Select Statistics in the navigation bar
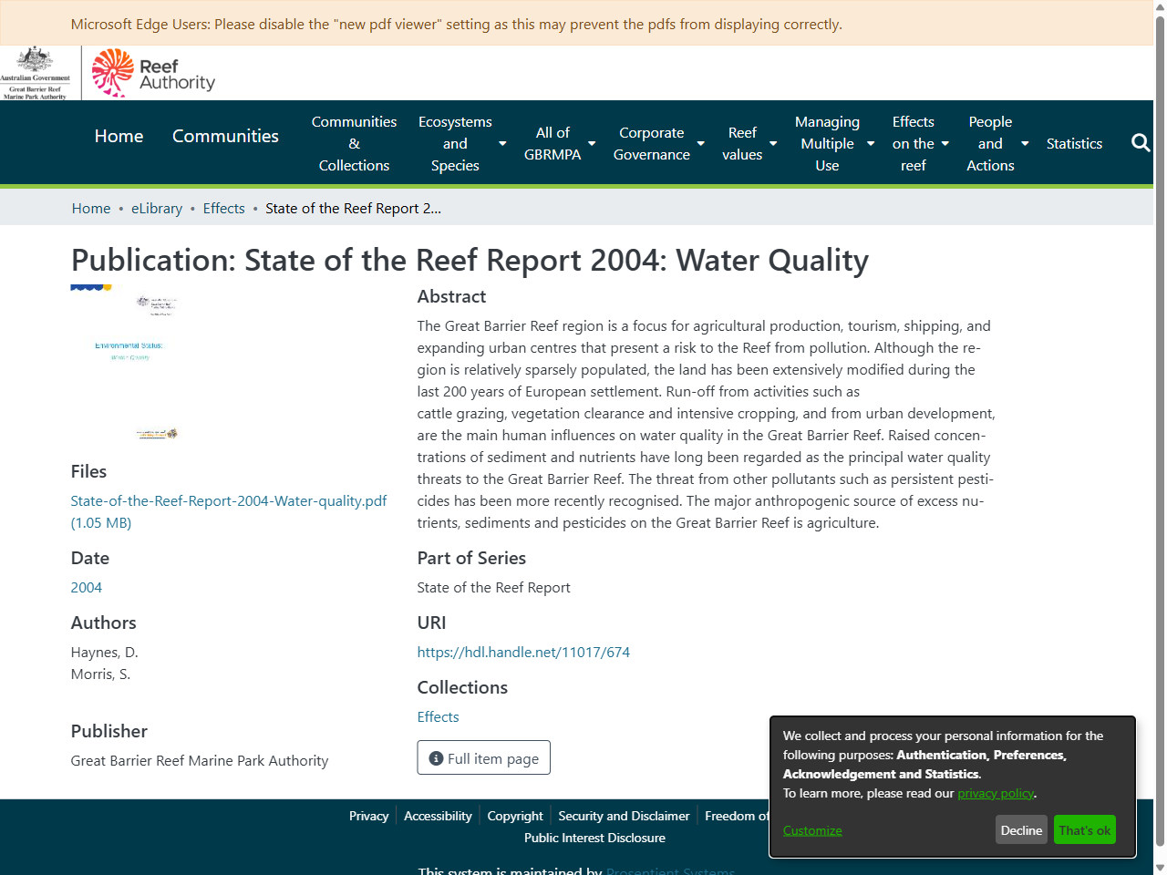1167x875 pixels. click(x=1074, y=143)
